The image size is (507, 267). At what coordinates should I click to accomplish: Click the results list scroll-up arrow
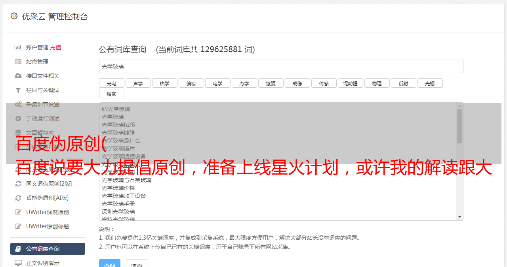click(x=459, y=106)
